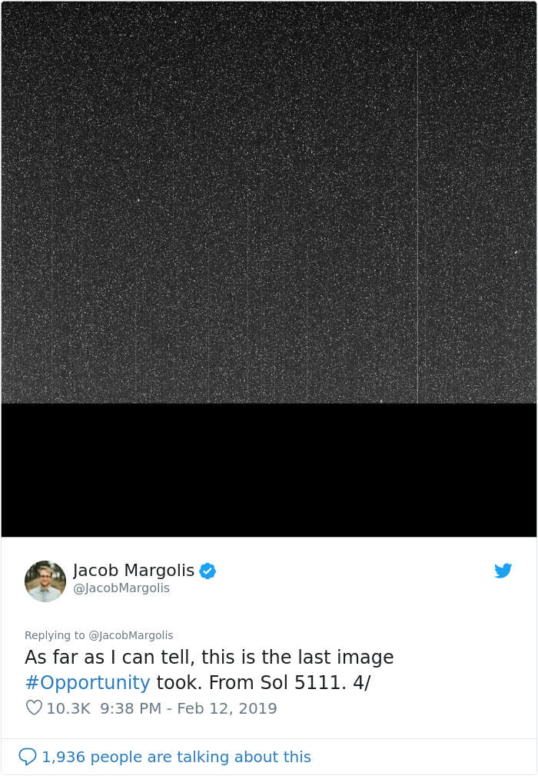Click the "Replying to" label text
538x776 pixels.
tap(55, 635)
